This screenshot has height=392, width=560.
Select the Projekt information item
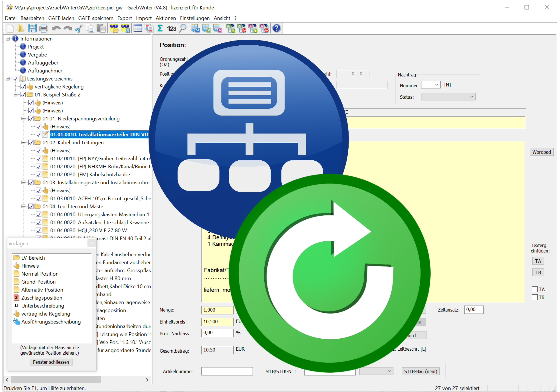(x=36, y=47)
